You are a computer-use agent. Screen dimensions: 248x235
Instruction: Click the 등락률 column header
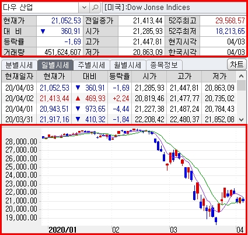tap(120, 77)
